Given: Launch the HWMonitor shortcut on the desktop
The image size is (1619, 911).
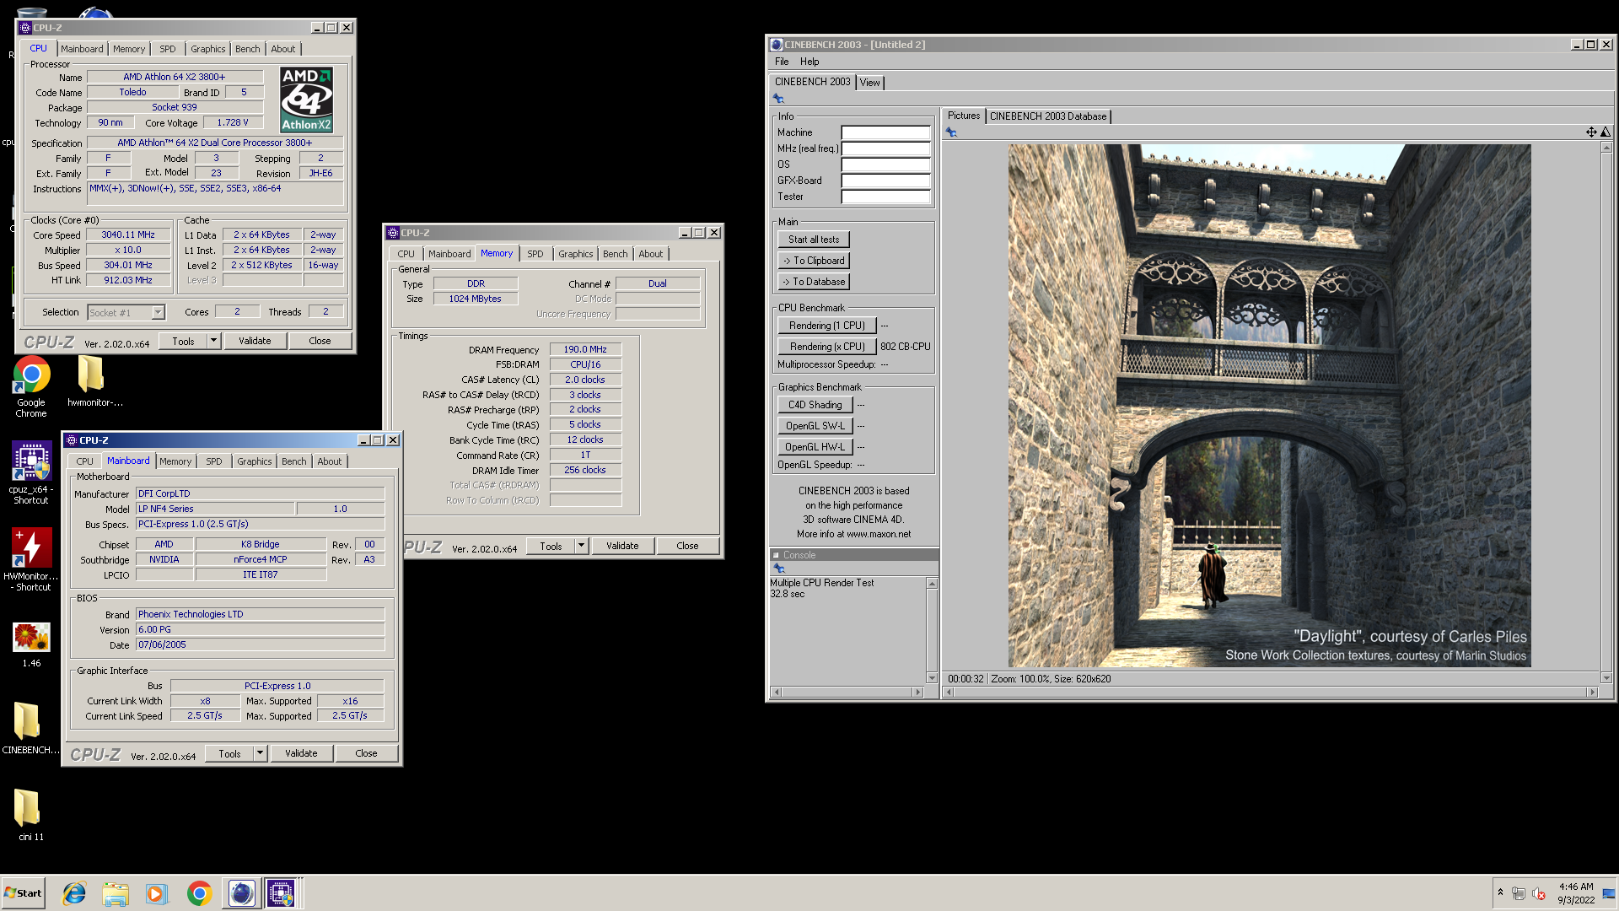Looking at the screenshot, I should coord(31,560).
